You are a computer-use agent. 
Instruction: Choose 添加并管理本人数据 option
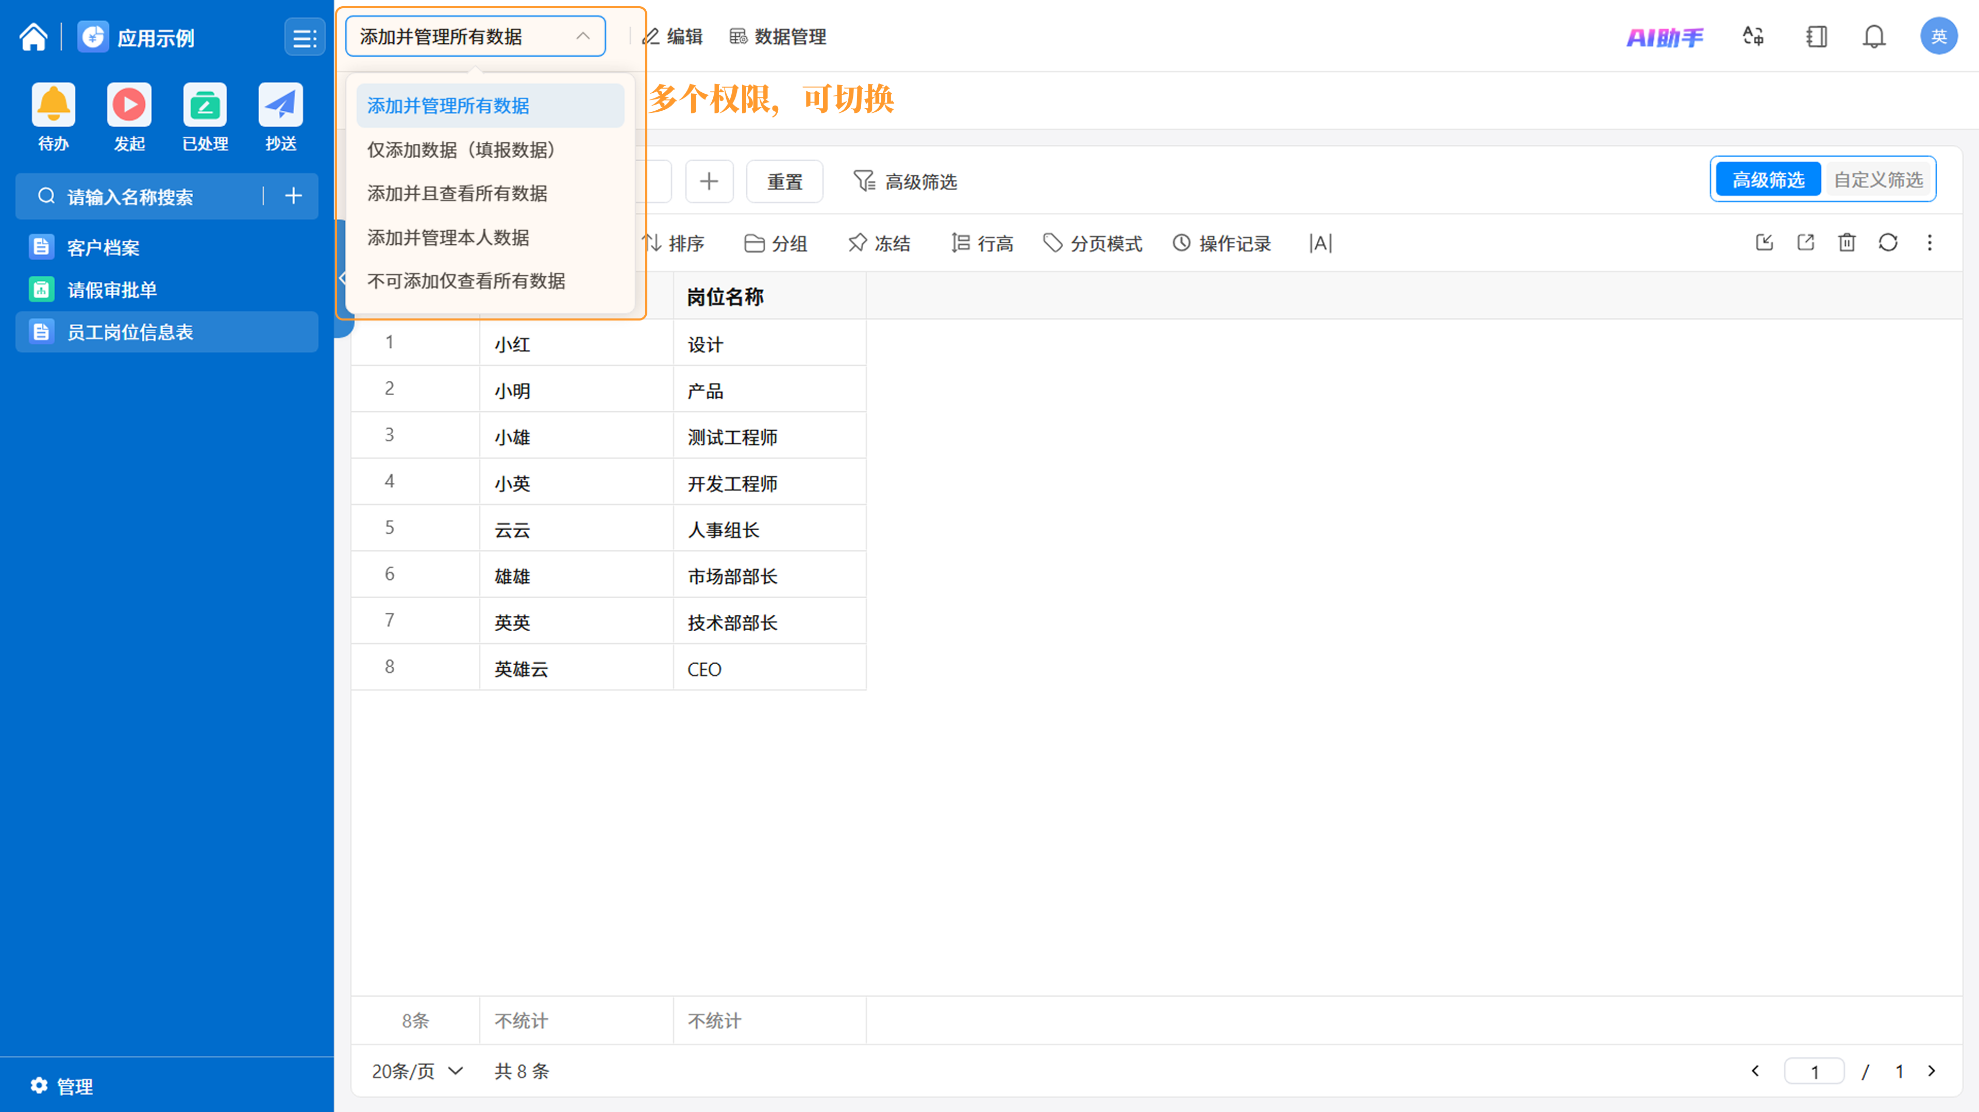click(490, 238)
